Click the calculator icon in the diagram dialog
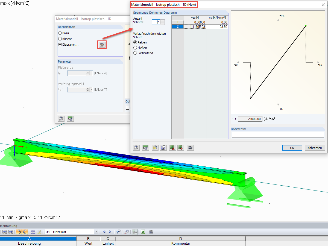Screen dimensions: 328x246 pyautogui.click(x=190, y=148)
